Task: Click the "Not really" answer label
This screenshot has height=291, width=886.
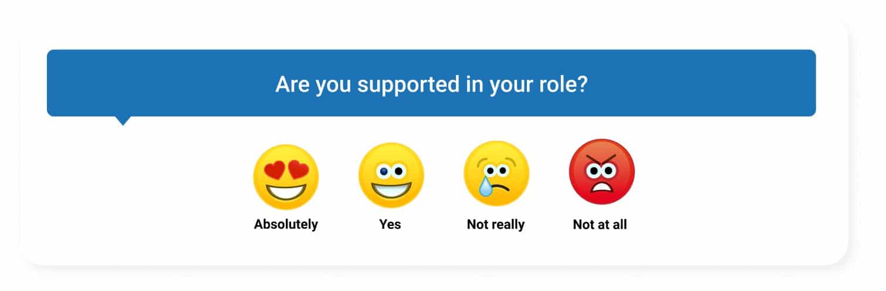Action: 496,224
